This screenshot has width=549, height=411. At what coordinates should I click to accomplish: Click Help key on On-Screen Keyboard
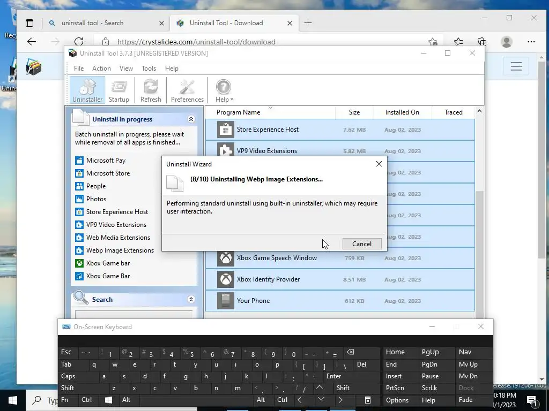pos(428,400)
